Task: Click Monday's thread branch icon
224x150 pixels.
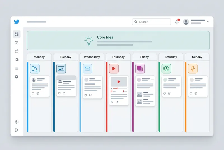Action: [x=35, y=68]
